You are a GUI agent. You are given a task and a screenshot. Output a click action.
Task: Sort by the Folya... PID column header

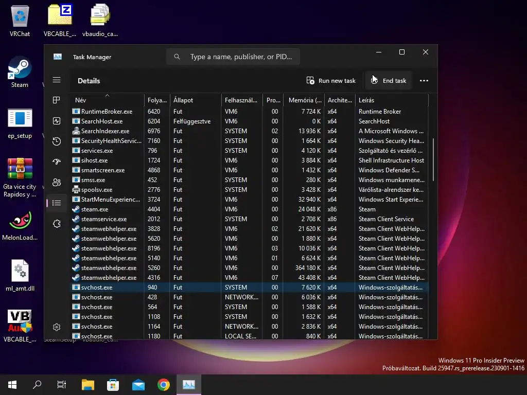157,100
